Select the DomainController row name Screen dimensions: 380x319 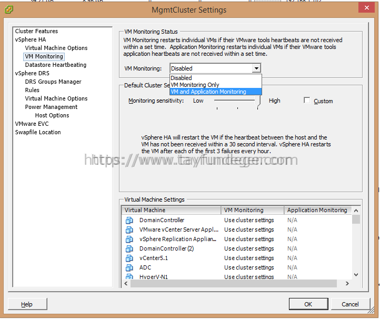click(x=162, y=220)
